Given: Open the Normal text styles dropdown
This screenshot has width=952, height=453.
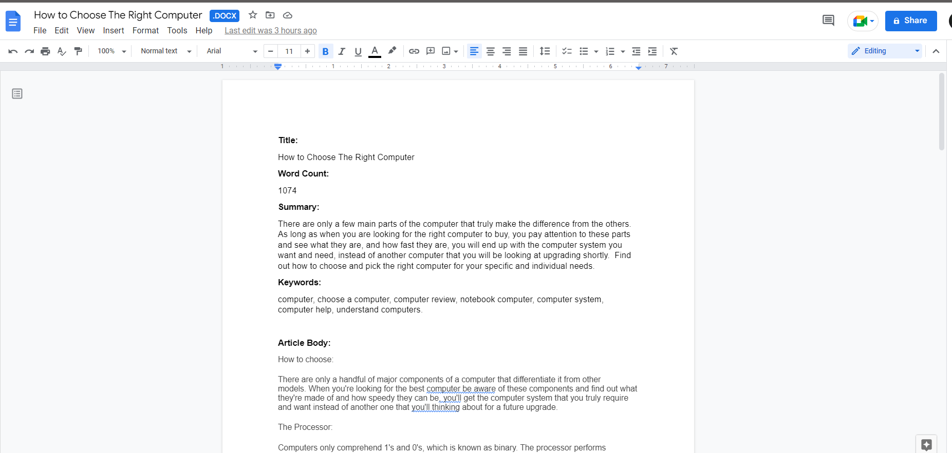Looking at the screenshot, I should [166, 51].
